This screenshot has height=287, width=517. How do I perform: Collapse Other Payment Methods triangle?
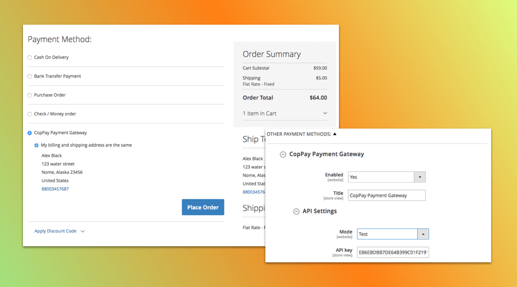[x=335, y=134]
